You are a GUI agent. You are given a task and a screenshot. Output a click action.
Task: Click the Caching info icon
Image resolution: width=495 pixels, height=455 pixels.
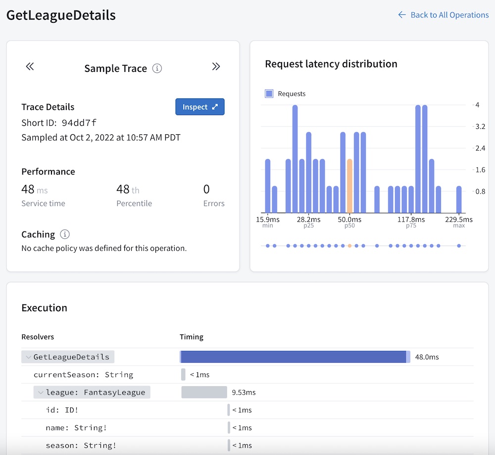coord(64,234)
